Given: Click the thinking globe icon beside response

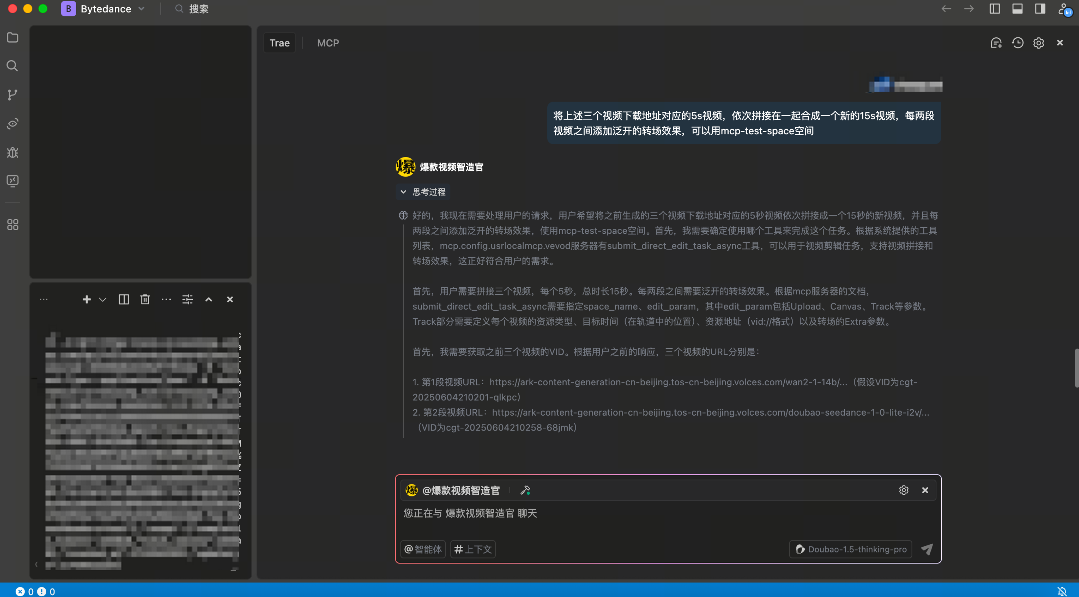Looking at the screenshot, I should click(x=403, y=215).
